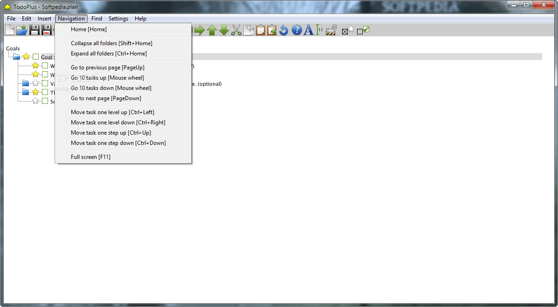The image size is (558, 307).
Task: Click the plain clipboard Paste icon
Action: pos(261,30)
